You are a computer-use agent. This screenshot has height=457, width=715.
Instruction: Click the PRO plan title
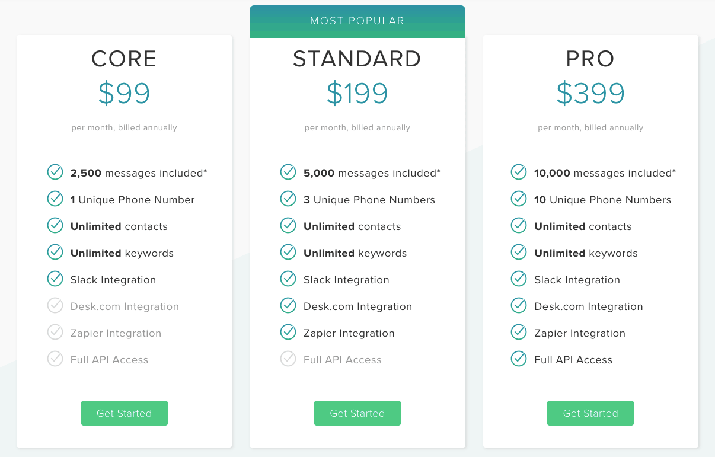(x=590, y=59)
